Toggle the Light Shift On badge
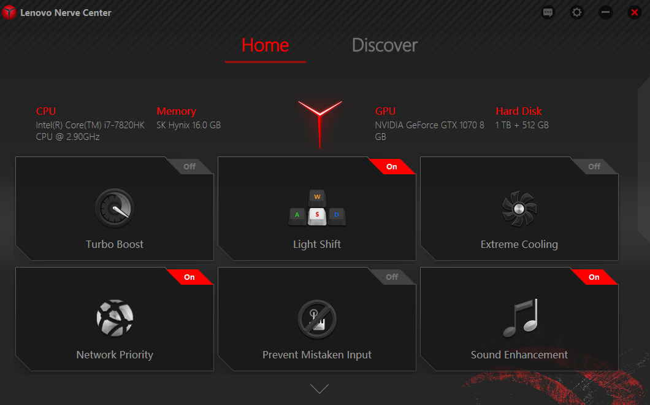 click(392, 166)
